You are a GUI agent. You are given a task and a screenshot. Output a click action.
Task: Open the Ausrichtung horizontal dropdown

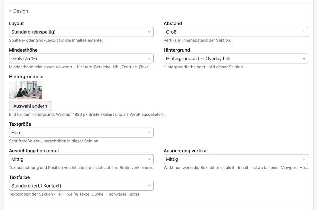(x=81, y=159)
